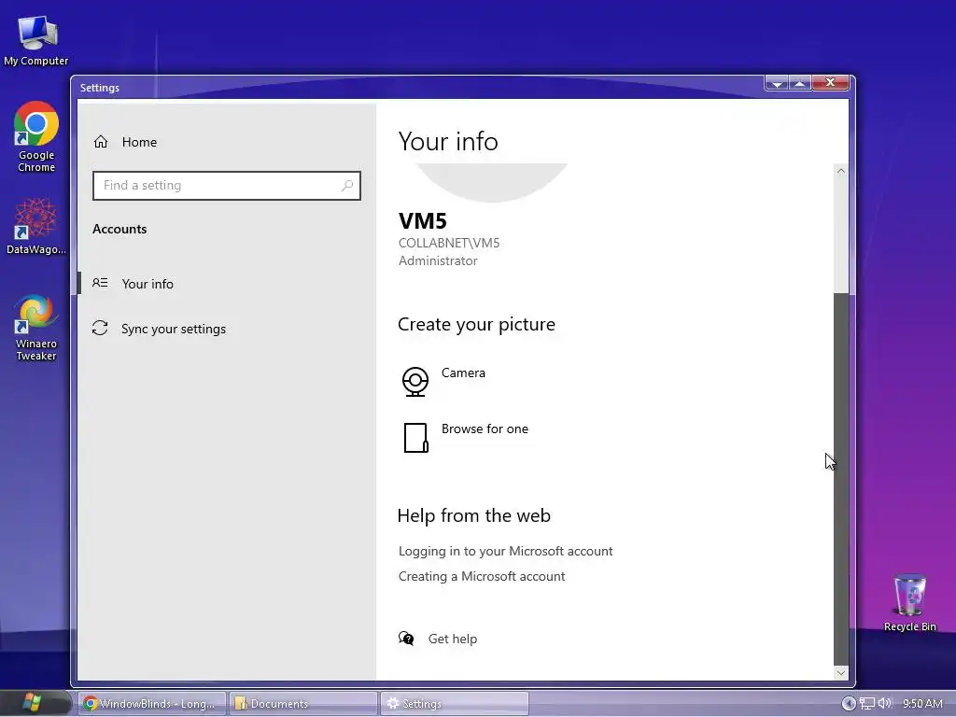
Task: Maximize the Settings window
Action: pyautogui.click(x=800, y=83)
